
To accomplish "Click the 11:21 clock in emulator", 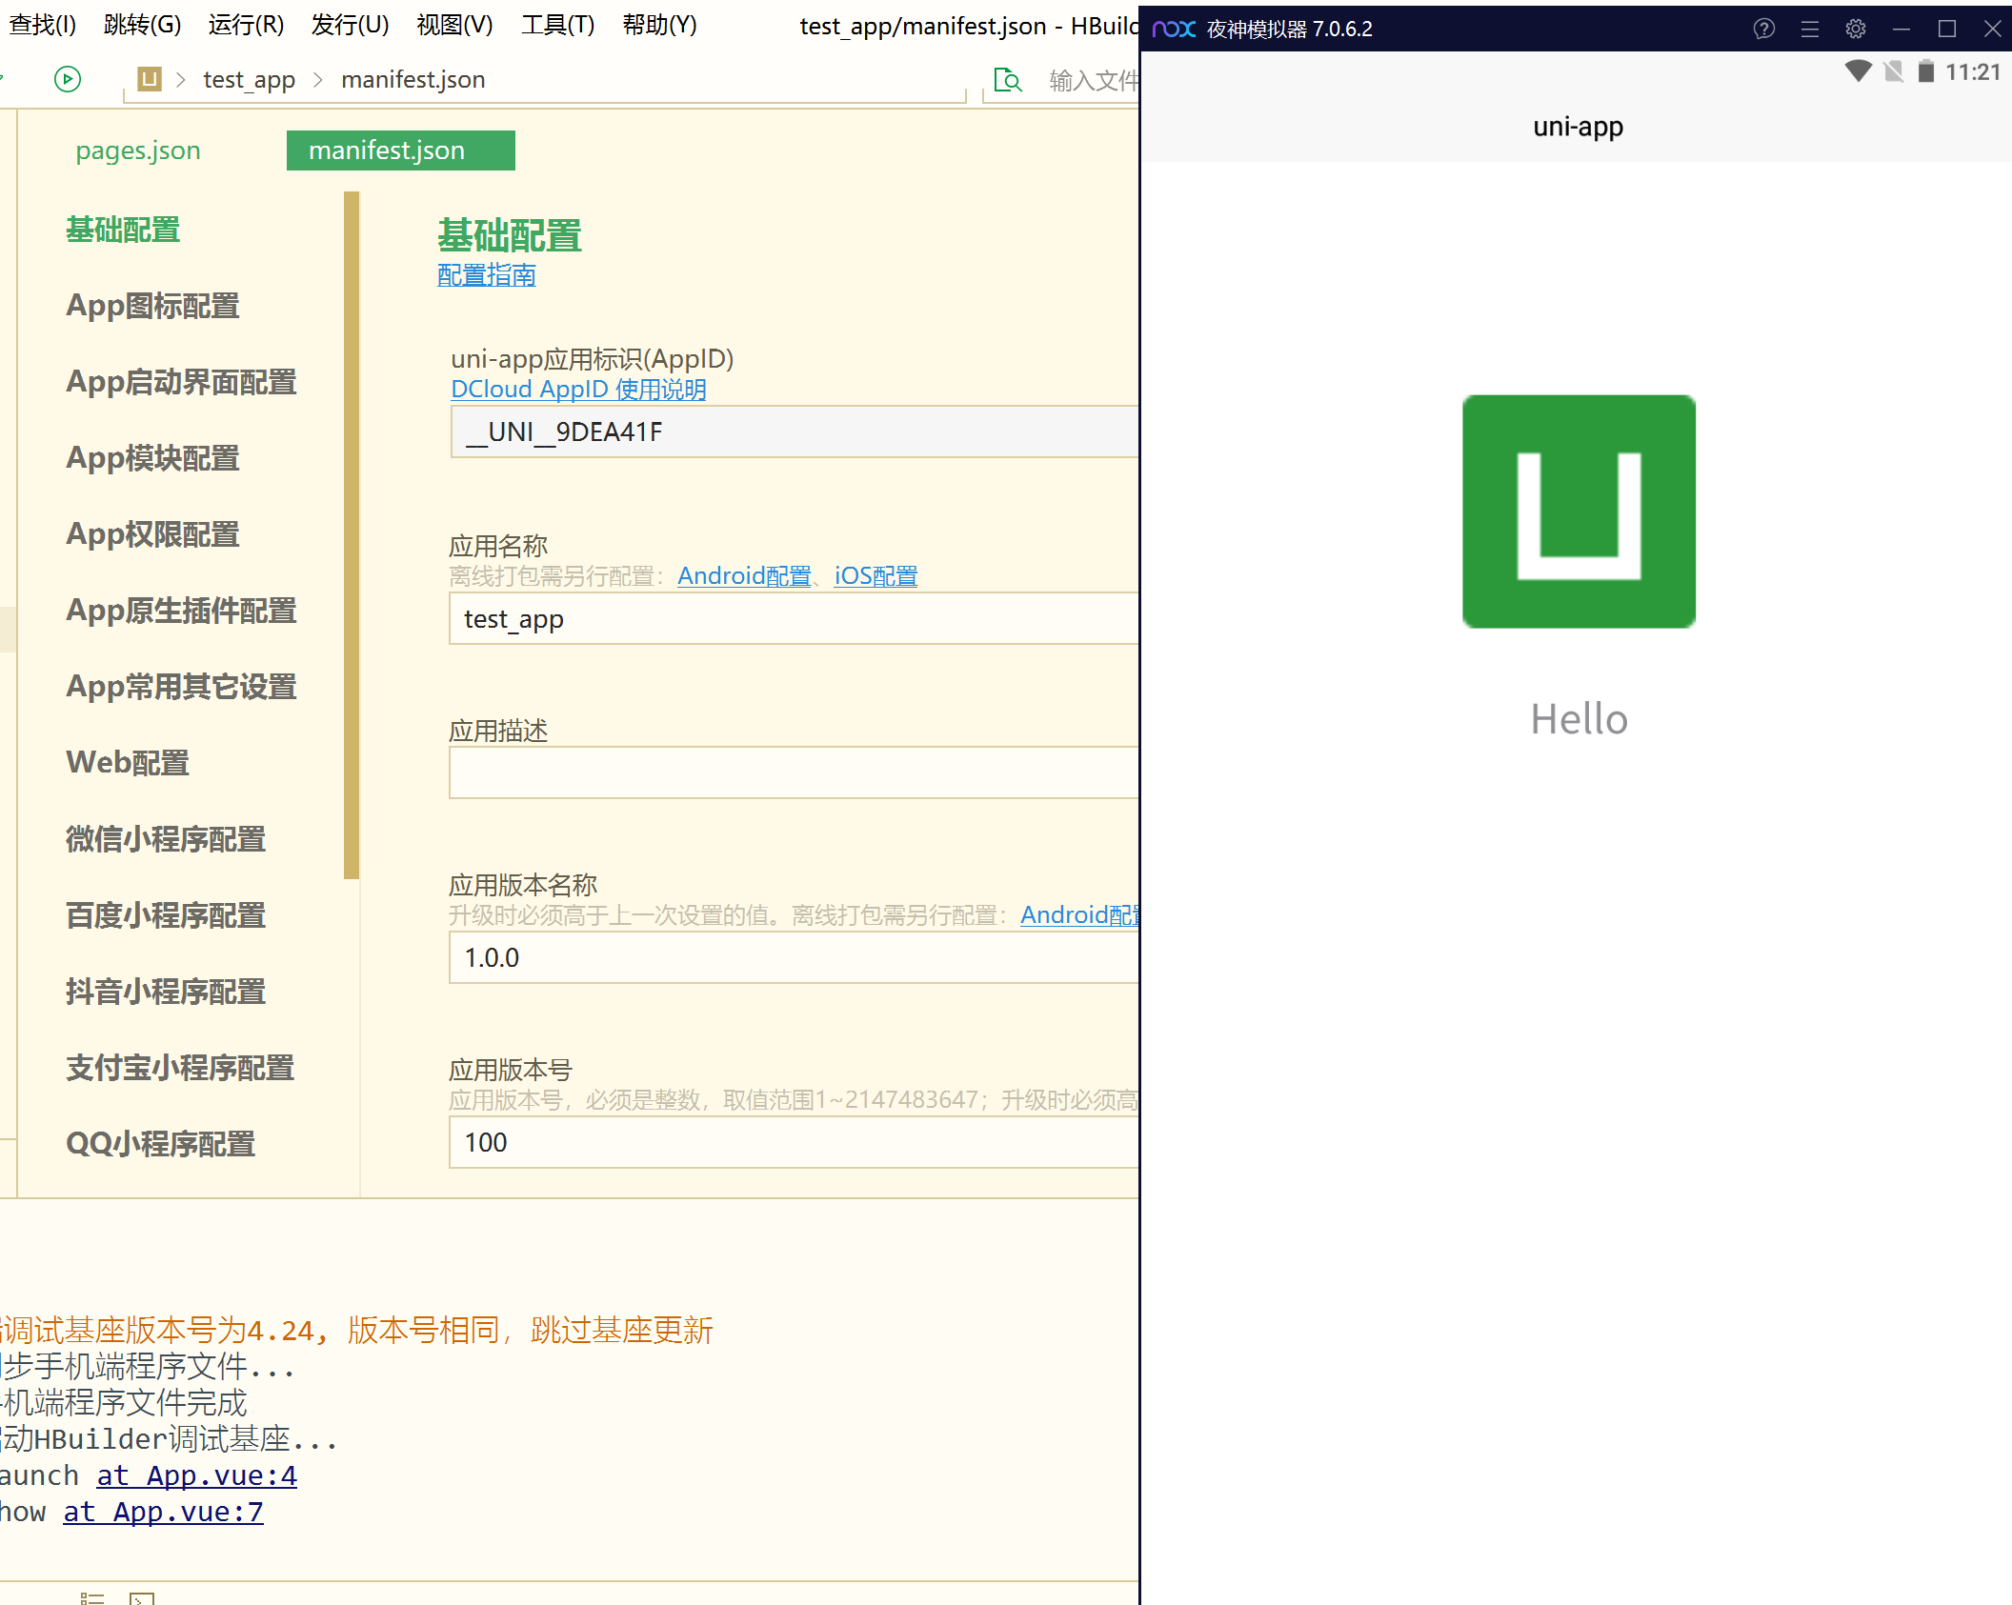I will [x=1973, y=71].
